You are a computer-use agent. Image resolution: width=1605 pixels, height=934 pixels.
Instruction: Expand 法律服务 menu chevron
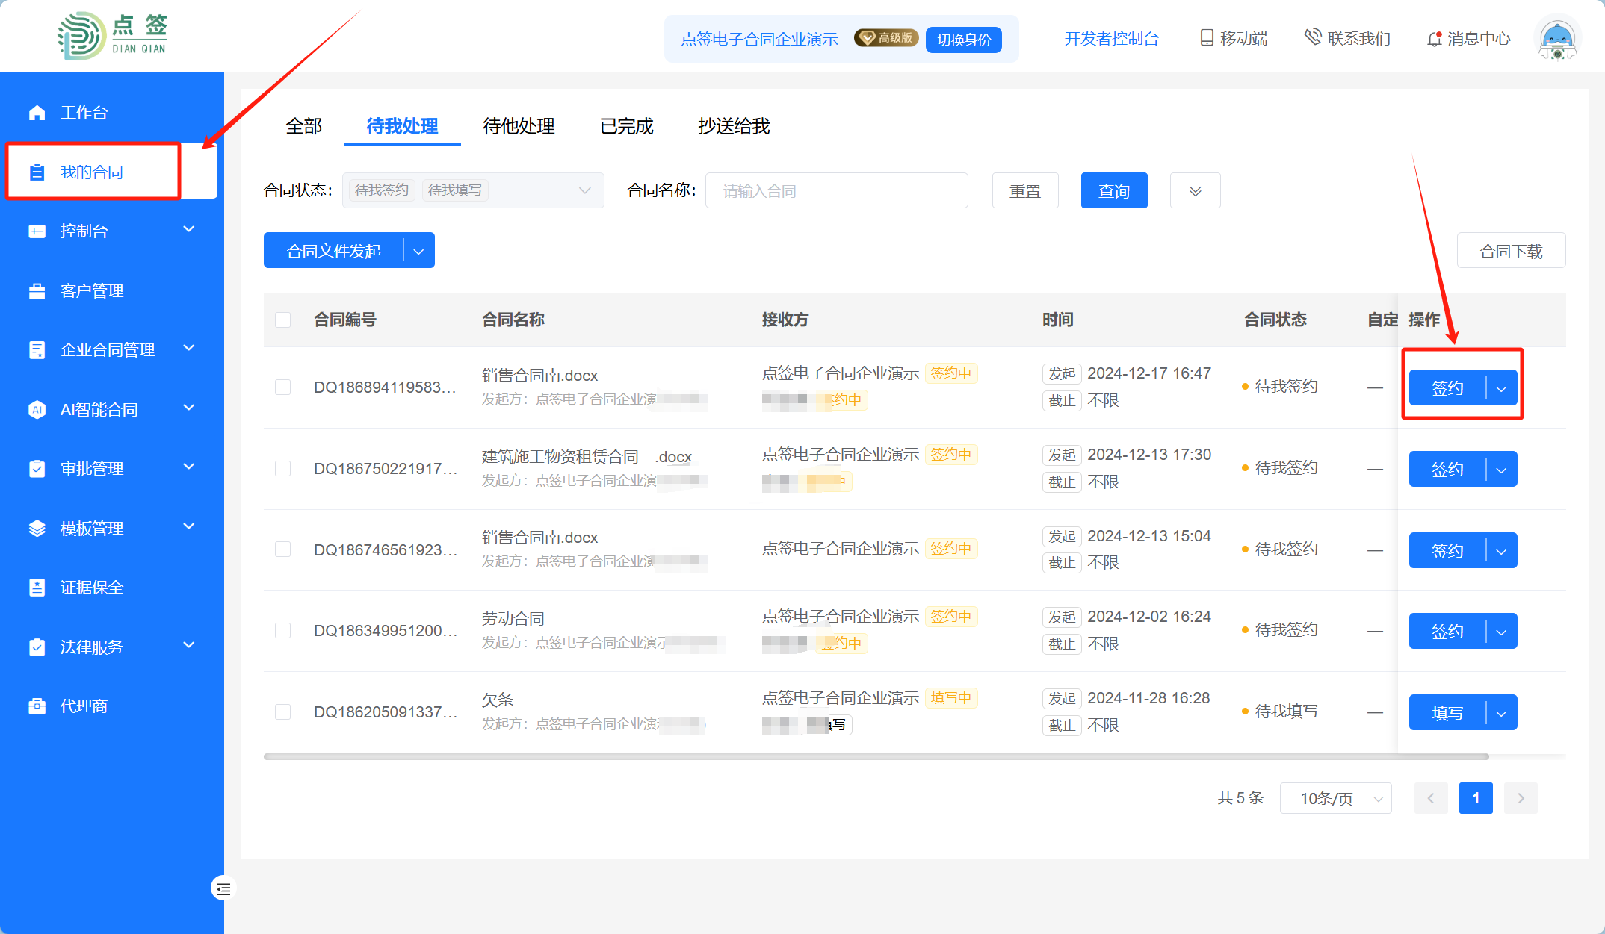click(x=189, y=646)
